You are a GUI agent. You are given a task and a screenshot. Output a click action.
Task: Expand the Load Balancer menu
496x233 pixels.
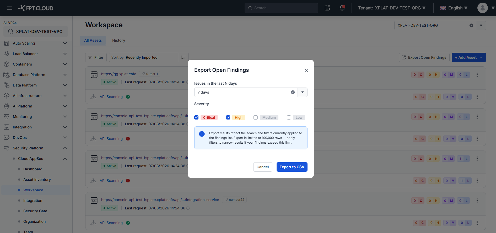tap(65, 54)
